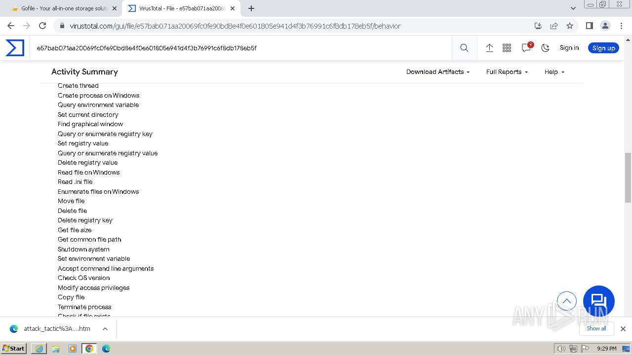Open the tab search chevron
The image size is (632, 355).
pos(573,8)
